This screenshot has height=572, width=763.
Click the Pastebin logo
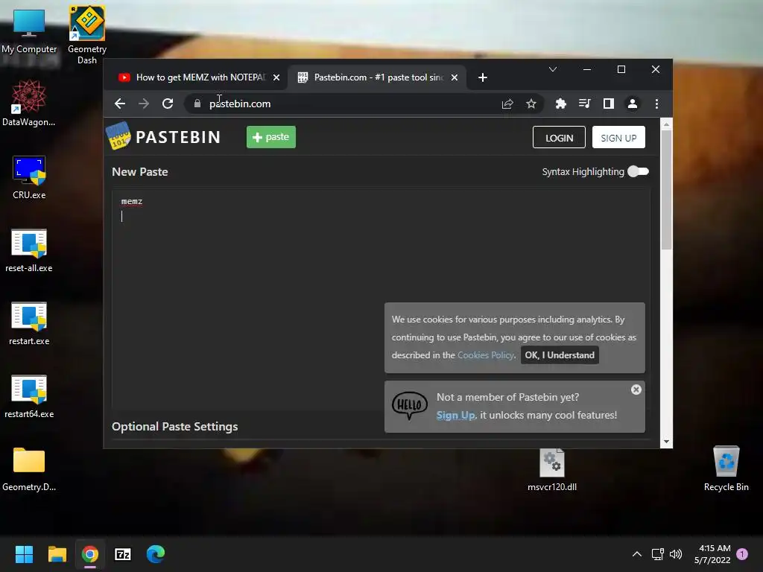click(x=163, y=137)
